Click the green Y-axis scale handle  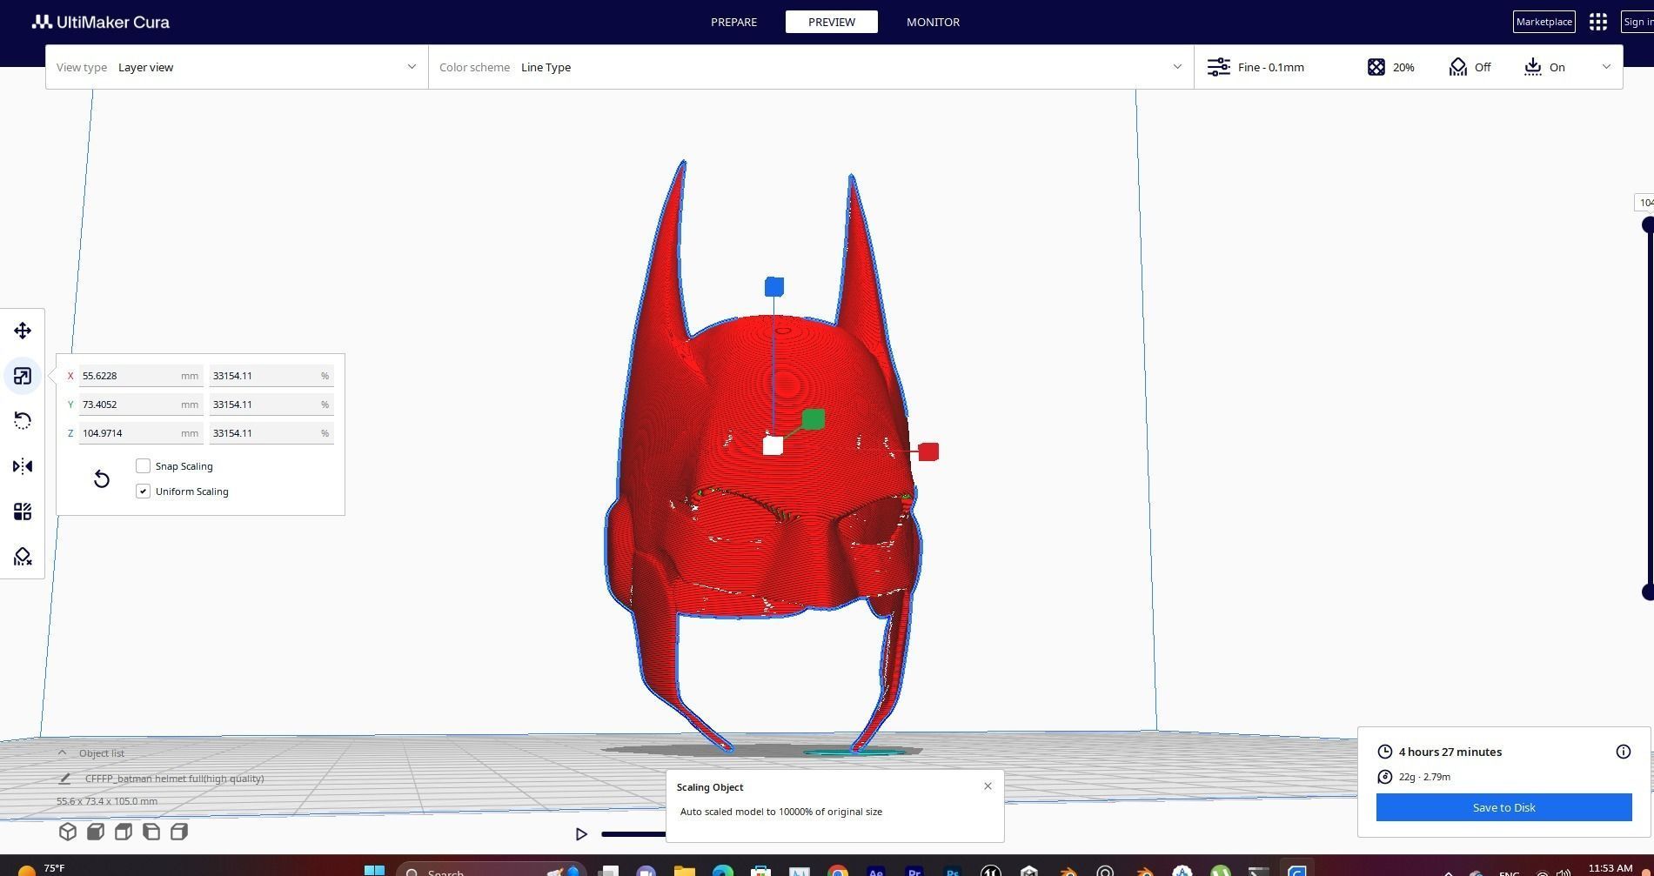click(814, 419)
